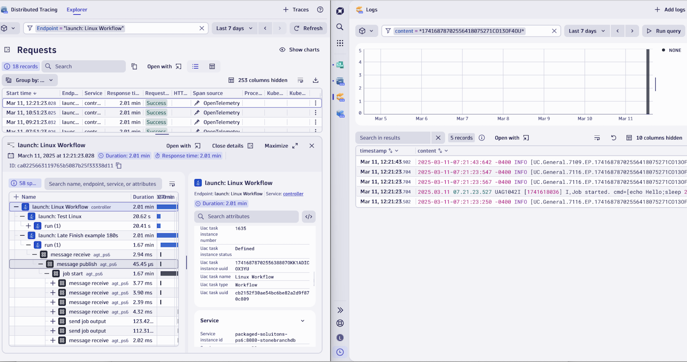This screenshot has width=687, height=362.
Task: Open the search panel in the Dynatrace sidebar
Action: tap(340, 26)
